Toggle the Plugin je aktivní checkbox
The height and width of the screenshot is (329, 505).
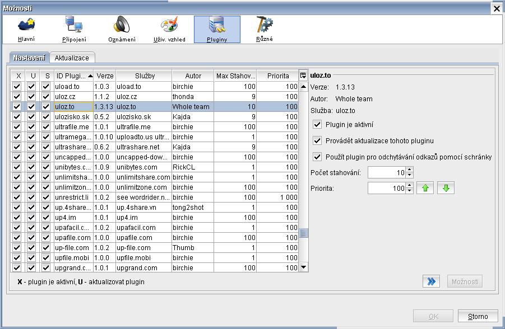317,124
